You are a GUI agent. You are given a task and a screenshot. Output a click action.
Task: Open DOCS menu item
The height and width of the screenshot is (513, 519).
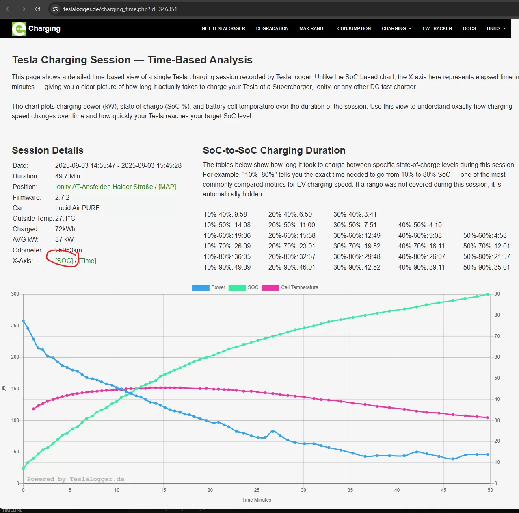click(469, 28)
